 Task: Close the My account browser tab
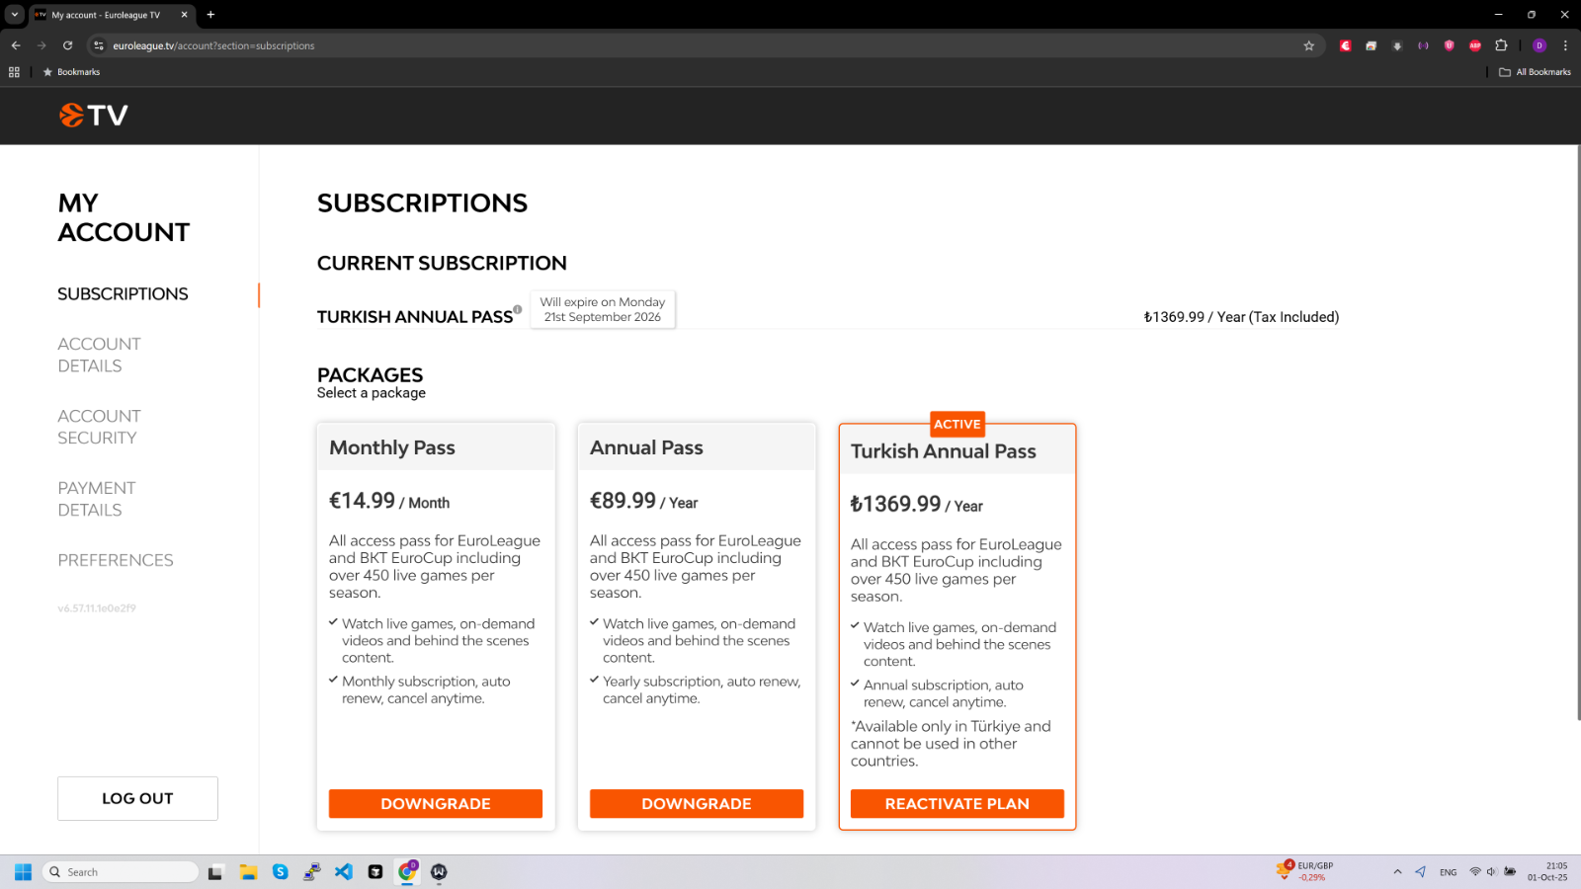(x=184, y=15)
